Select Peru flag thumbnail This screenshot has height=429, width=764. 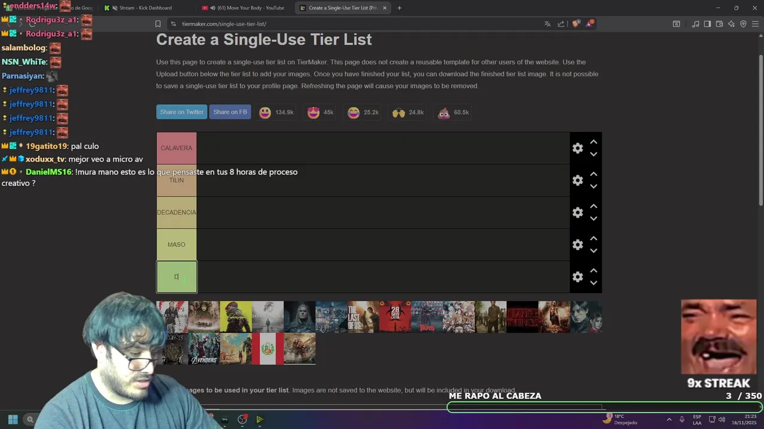coord(267,349)
